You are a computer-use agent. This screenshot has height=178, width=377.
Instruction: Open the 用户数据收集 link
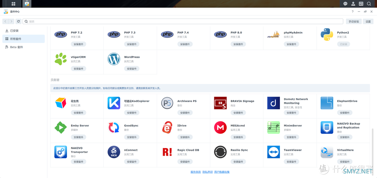[222, 172]
